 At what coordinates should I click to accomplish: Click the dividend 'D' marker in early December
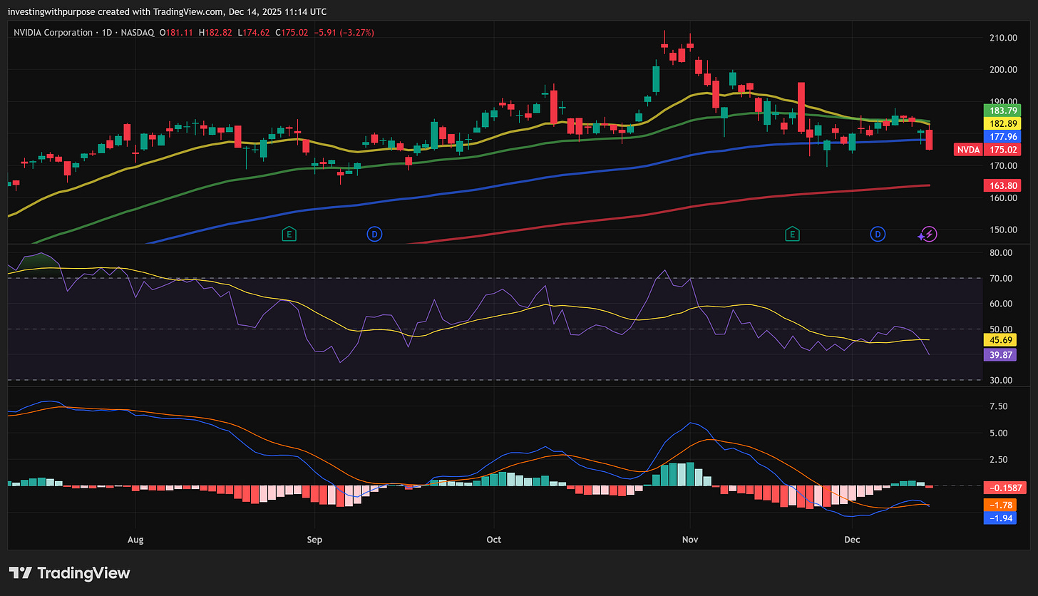[x=878, y=234]
